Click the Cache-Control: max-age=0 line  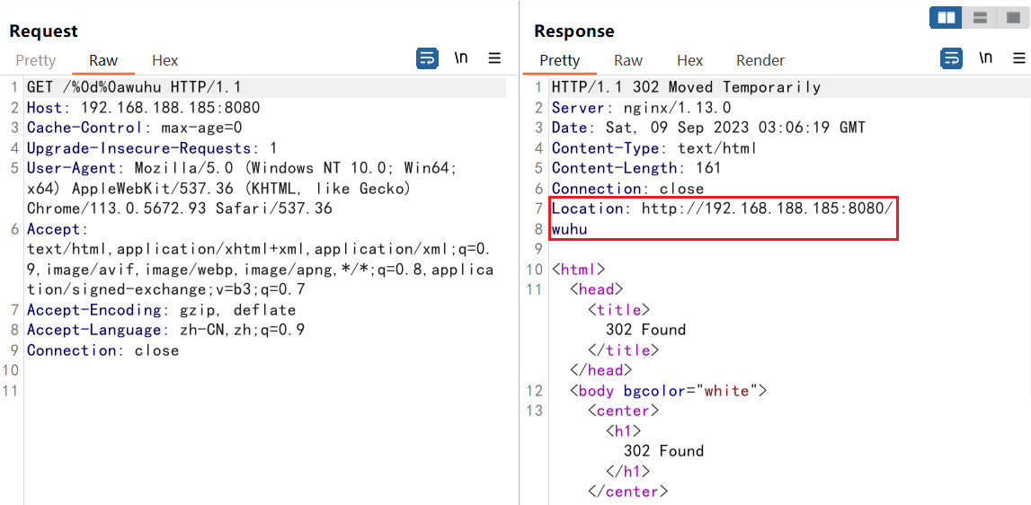tap(135, 128)
